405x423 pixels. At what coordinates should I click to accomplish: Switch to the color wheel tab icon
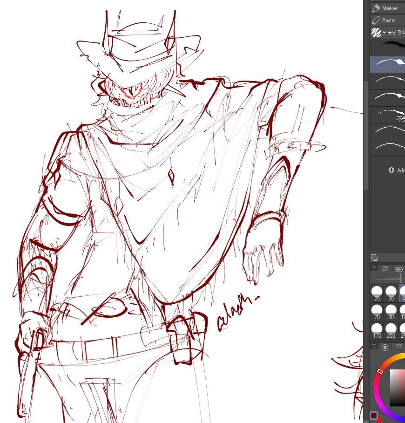[385, 347]
